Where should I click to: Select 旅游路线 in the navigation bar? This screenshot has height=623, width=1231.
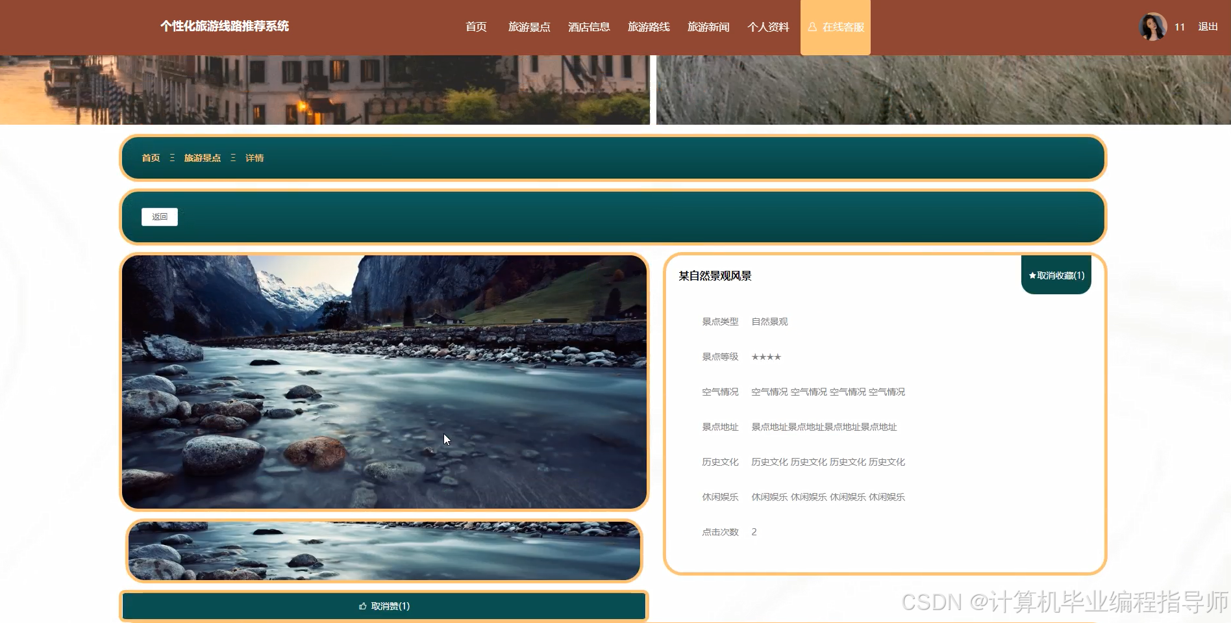point(649,27)
